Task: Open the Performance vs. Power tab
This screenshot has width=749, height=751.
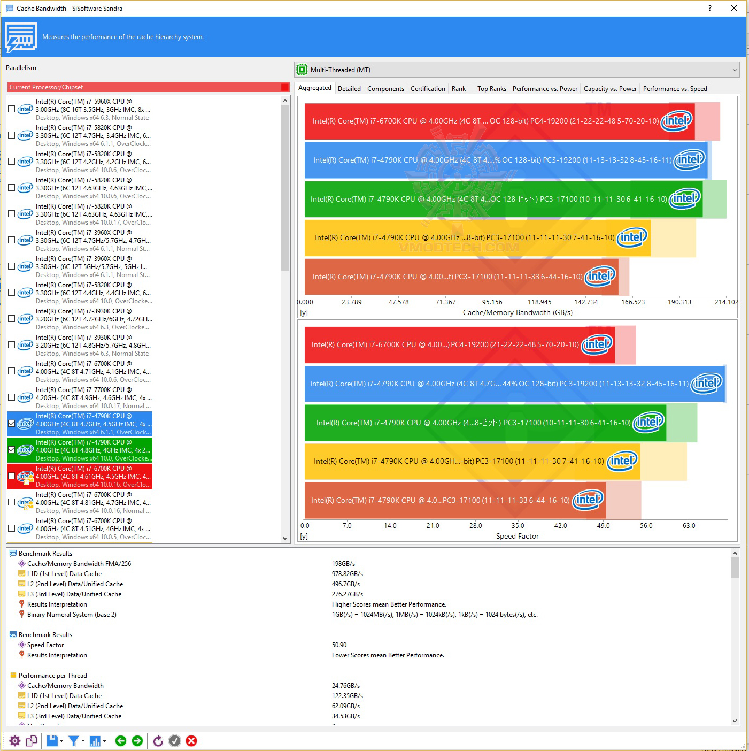Action: tap(545, 89)
